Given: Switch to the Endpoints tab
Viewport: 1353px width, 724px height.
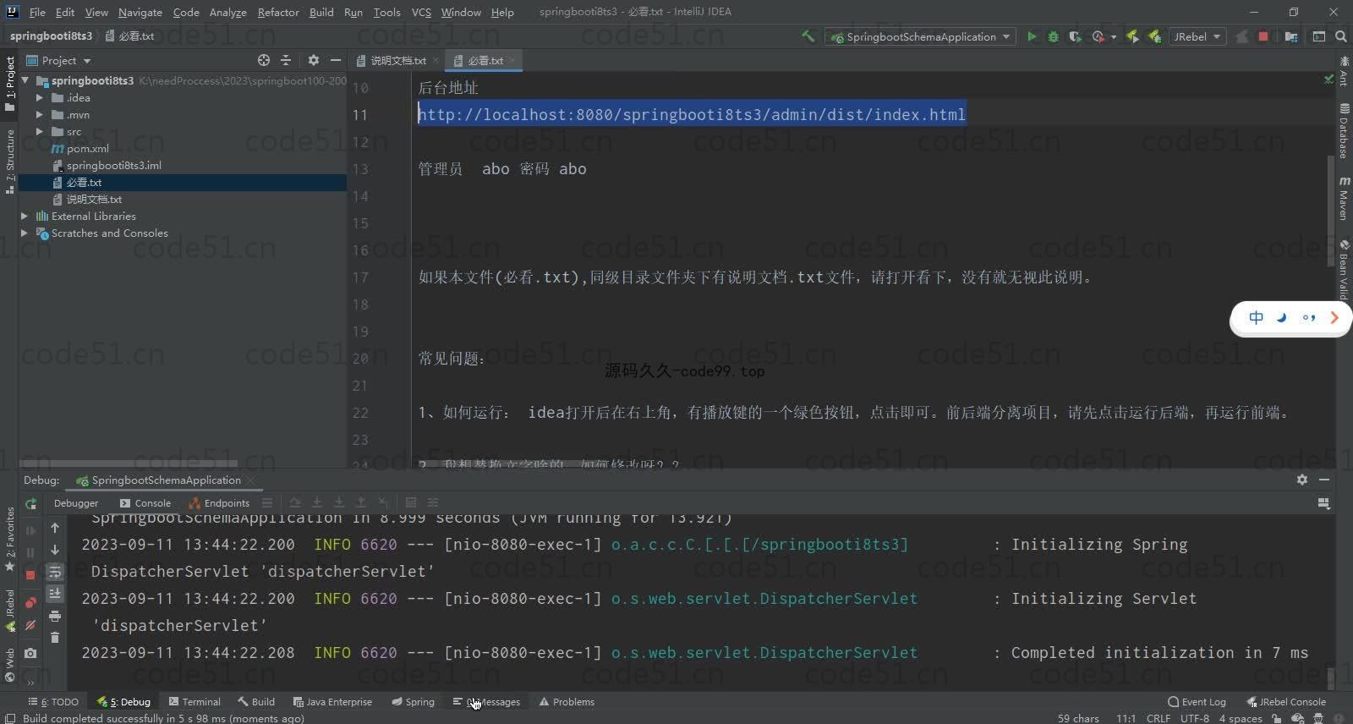Looking at the screenshot, I should (220, 502).
